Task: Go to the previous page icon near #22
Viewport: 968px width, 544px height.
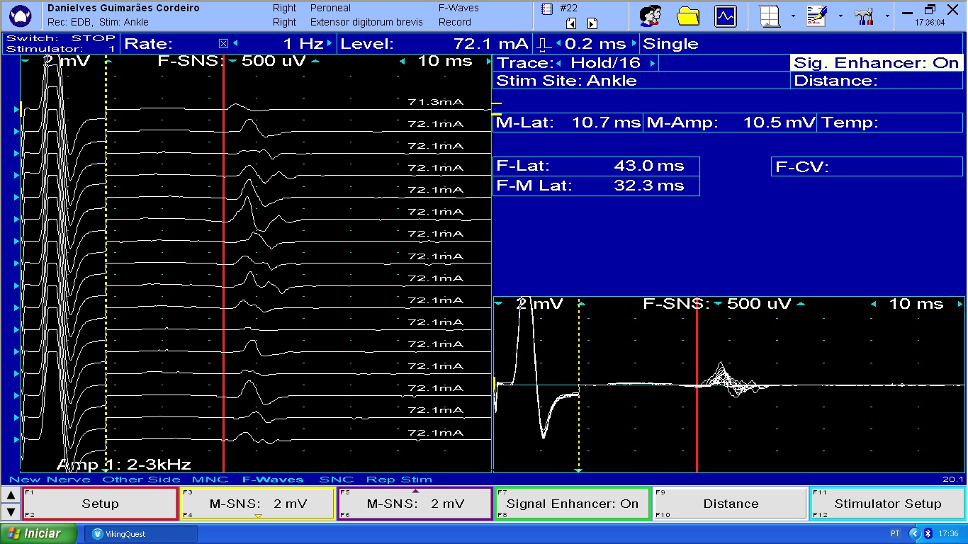Action: pyautogui.click(x=571, y=23)
